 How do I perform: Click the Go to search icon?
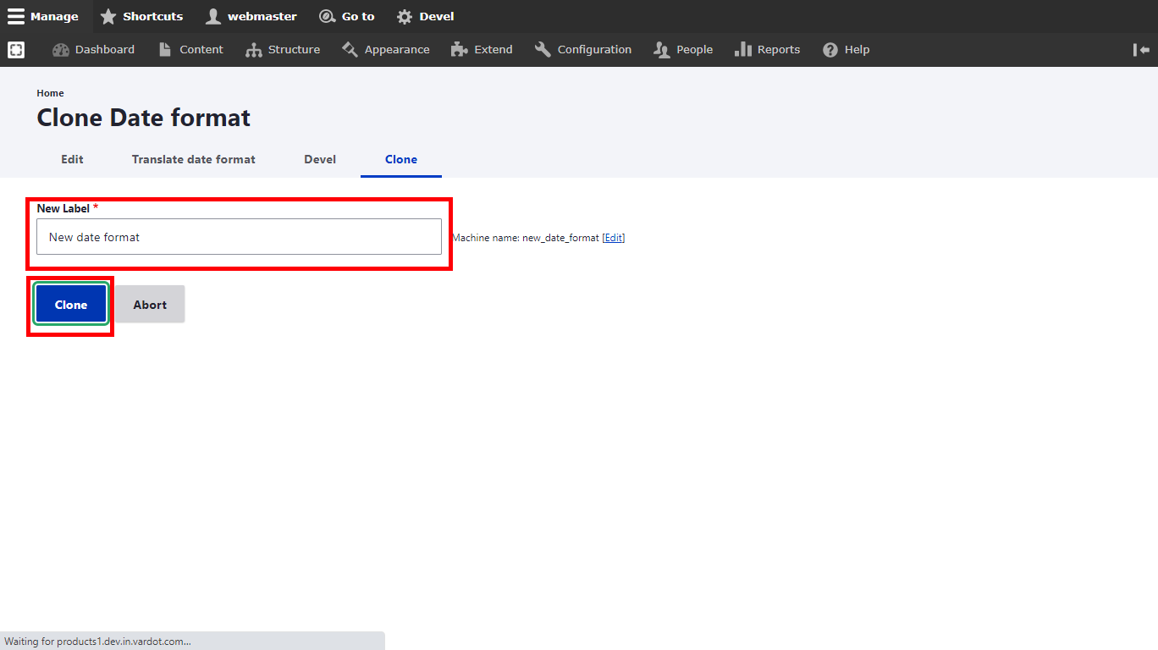[327, 16]
